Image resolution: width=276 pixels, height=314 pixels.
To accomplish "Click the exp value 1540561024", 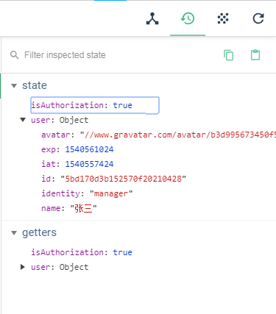I will (89, 149).
